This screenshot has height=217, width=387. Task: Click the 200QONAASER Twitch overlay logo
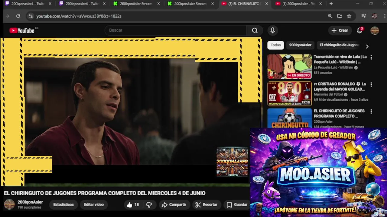[232, 162]
